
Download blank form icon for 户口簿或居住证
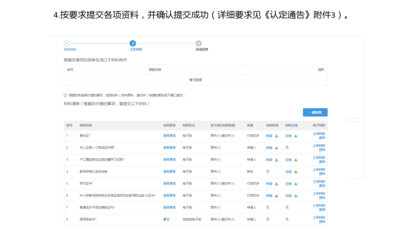(295, 160)
